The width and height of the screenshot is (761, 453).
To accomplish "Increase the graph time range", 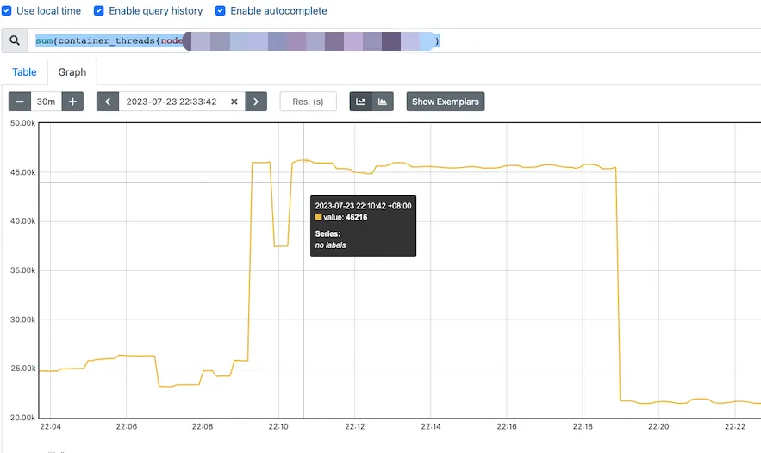I will click(x=72, y=102).
